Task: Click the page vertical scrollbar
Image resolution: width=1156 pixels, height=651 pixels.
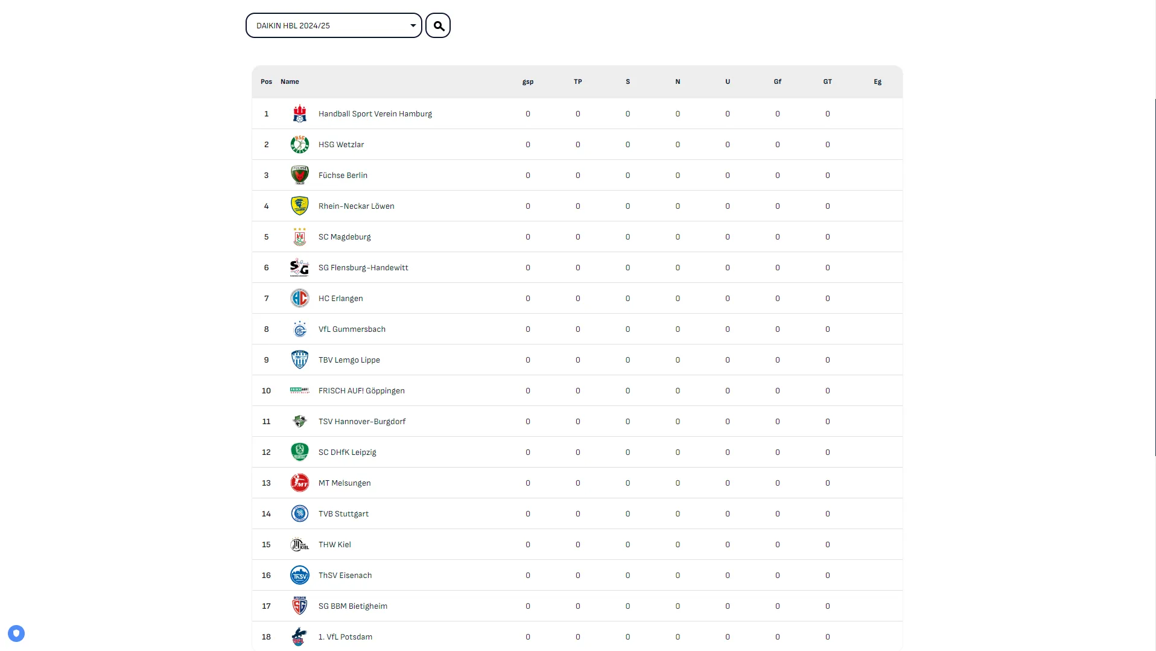Action: (1155, 278)
